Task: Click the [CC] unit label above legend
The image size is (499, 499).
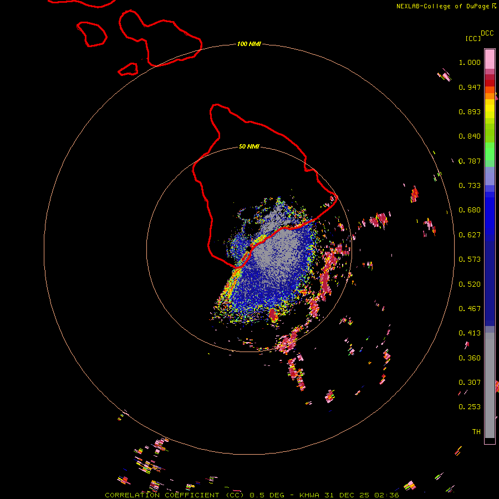Action: [x=473, y=38]
